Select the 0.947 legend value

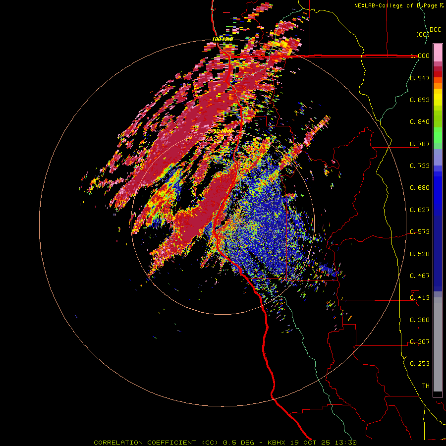tap(420, 78)
